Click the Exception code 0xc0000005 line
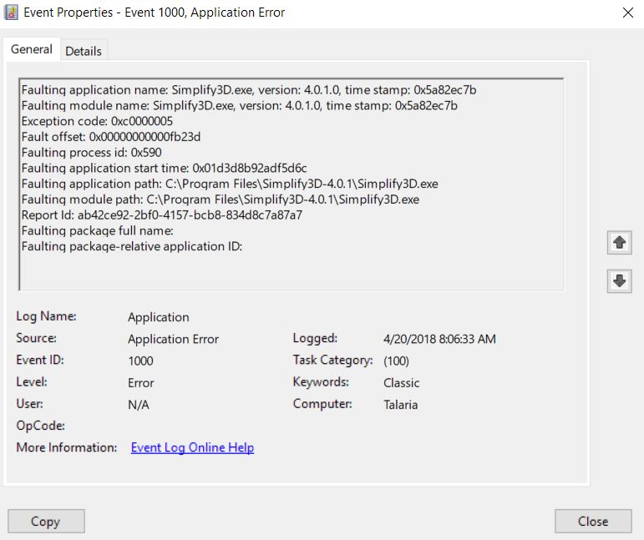This screenshot has height=540, width=644. [97, 121]
